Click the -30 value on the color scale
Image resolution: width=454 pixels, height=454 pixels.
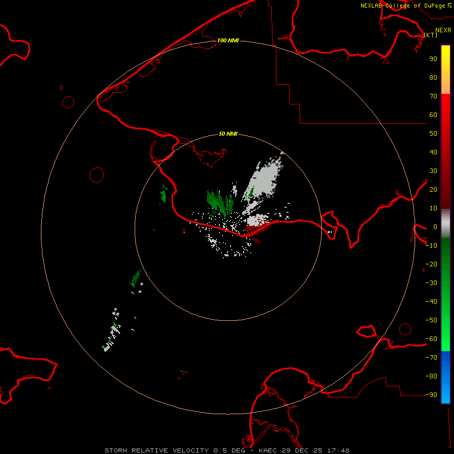(x=431, y=283)
